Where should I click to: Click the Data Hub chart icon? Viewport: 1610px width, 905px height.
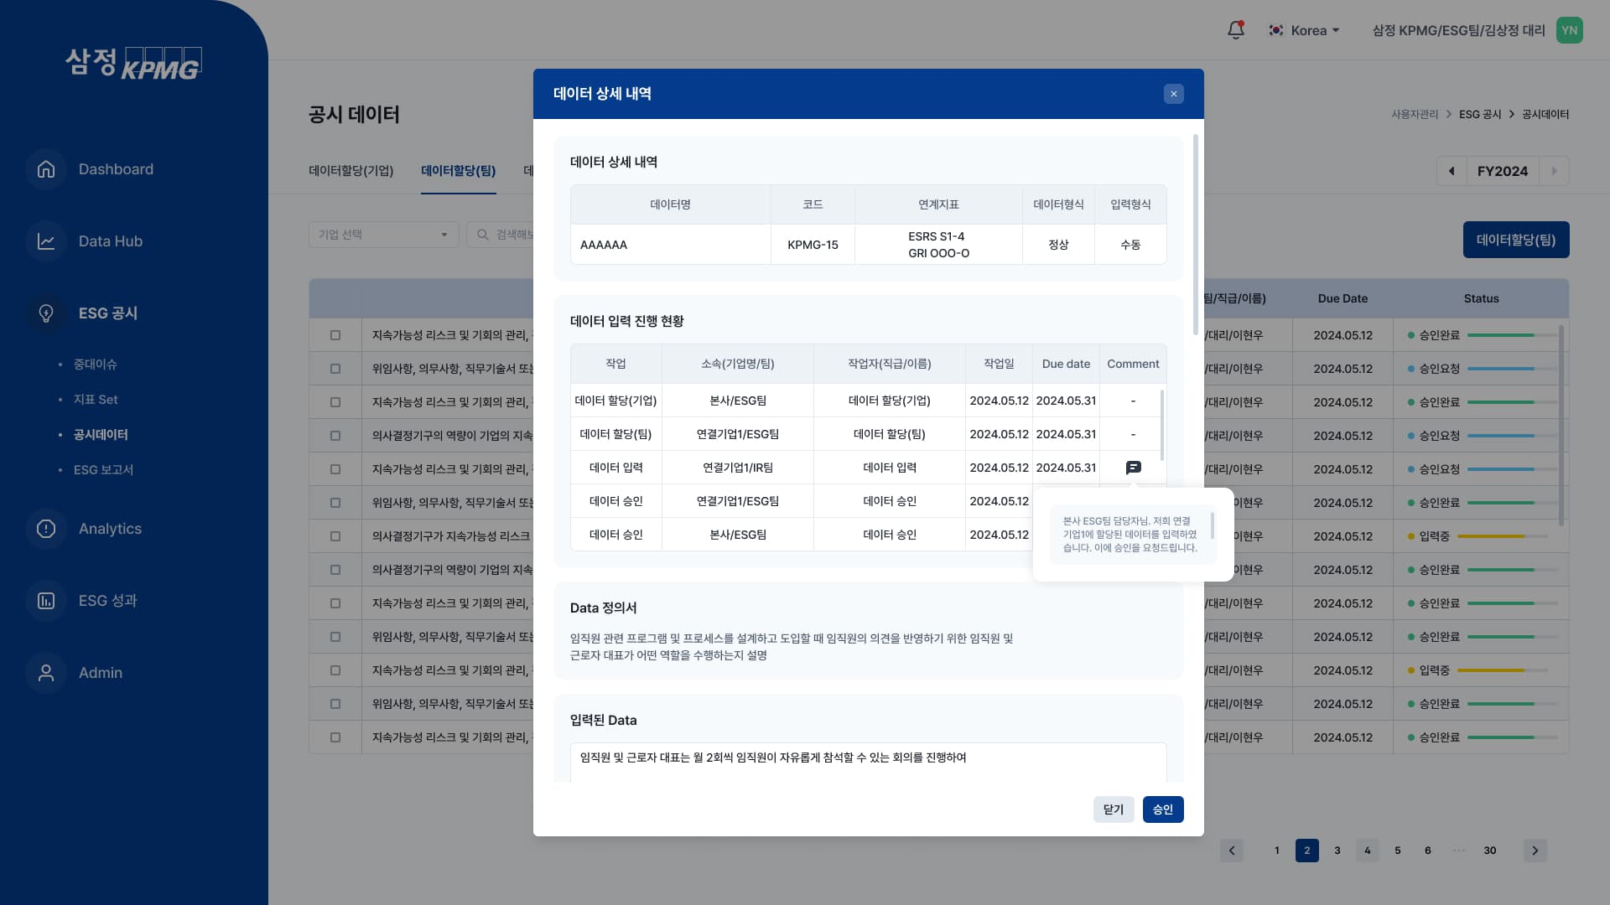pos(46,241)
